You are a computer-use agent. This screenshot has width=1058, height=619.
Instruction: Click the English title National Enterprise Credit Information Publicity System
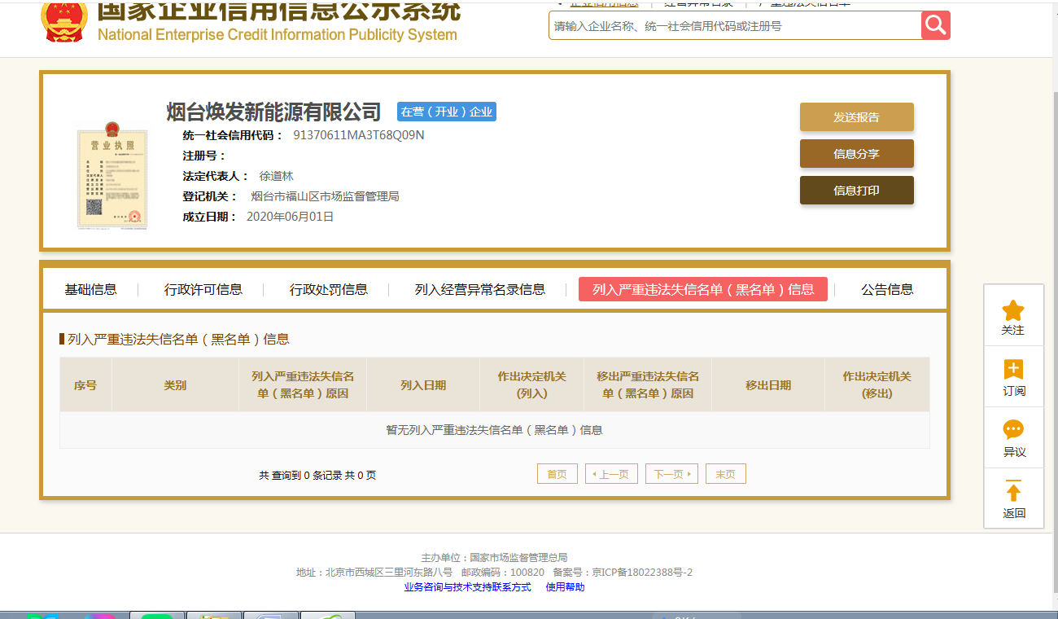(278, 35)
